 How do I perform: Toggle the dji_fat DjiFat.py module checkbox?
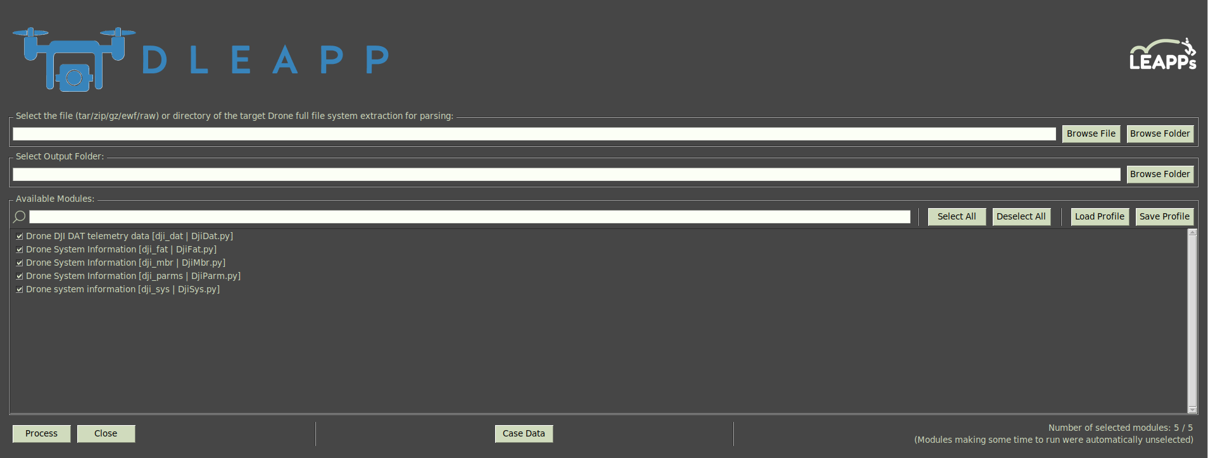pos(20,250)
